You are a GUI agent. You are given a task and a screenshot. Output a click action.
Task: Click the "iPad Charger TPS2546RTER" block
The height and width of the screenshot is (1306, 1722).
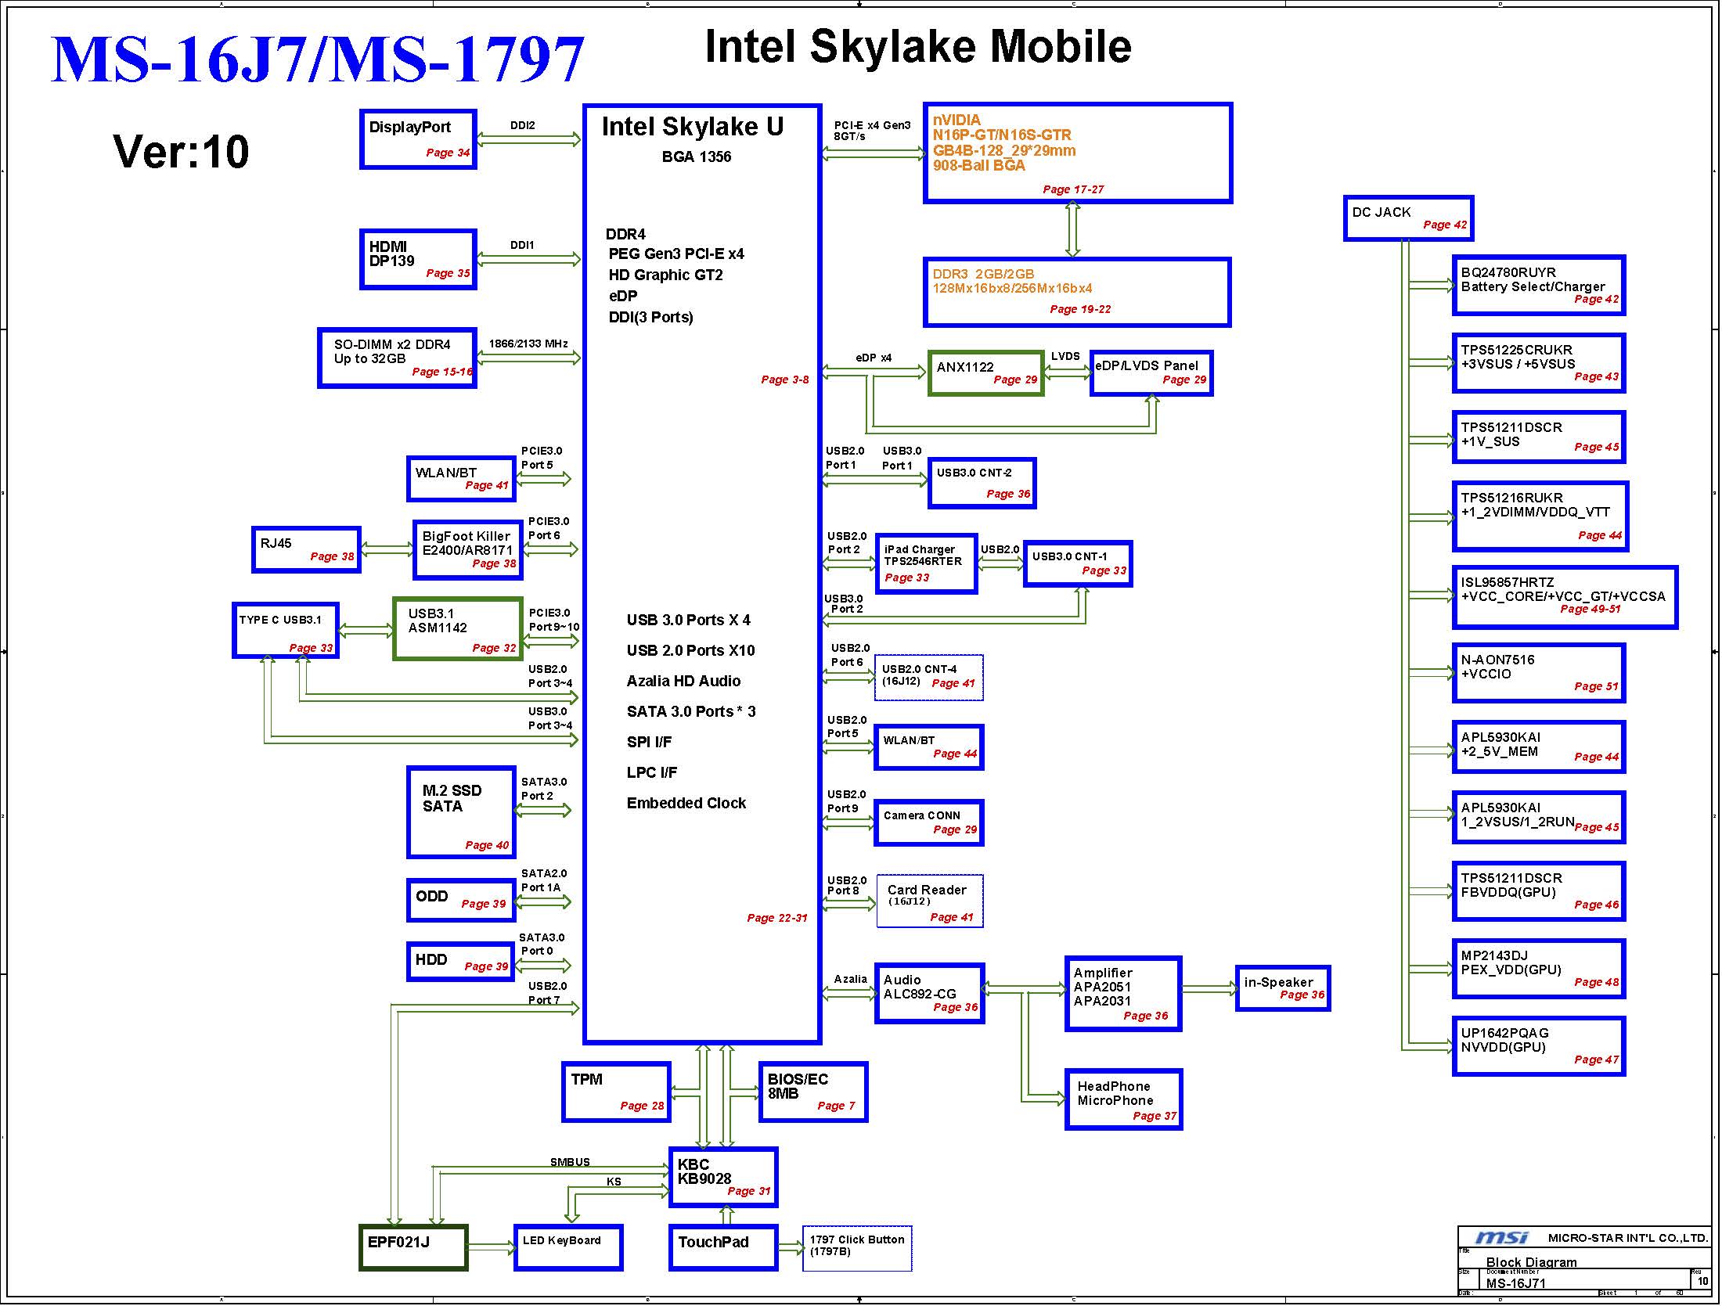[x=926, y=563]
